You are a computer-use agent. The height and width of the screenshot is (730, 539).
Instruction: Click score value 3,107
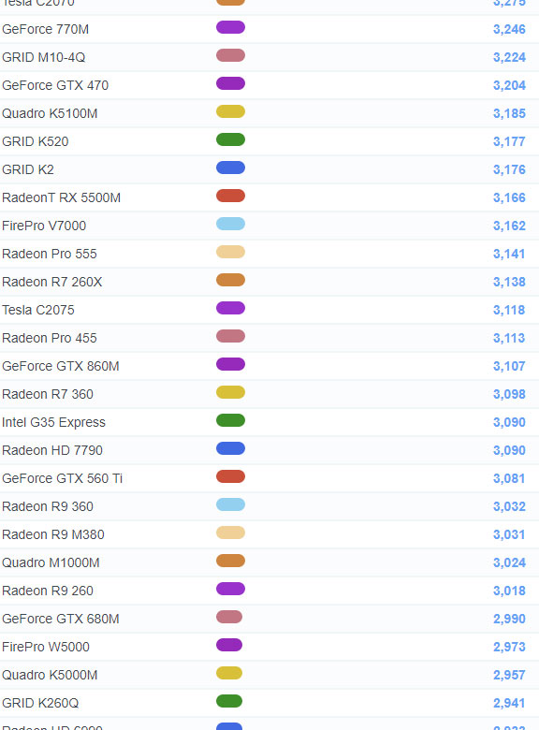(509, 366)
